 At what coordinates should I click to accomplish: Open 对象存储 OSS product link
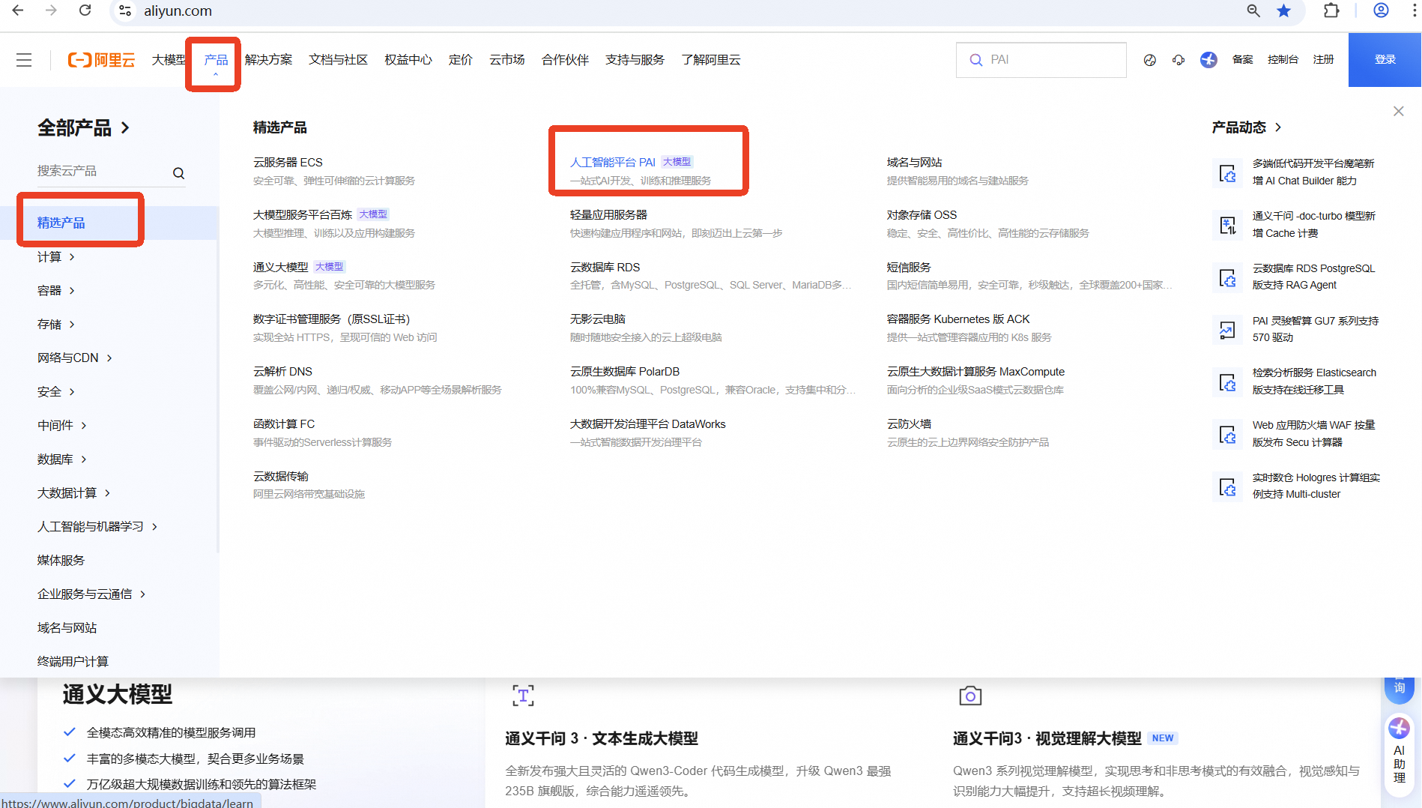[x=922, y=214]
